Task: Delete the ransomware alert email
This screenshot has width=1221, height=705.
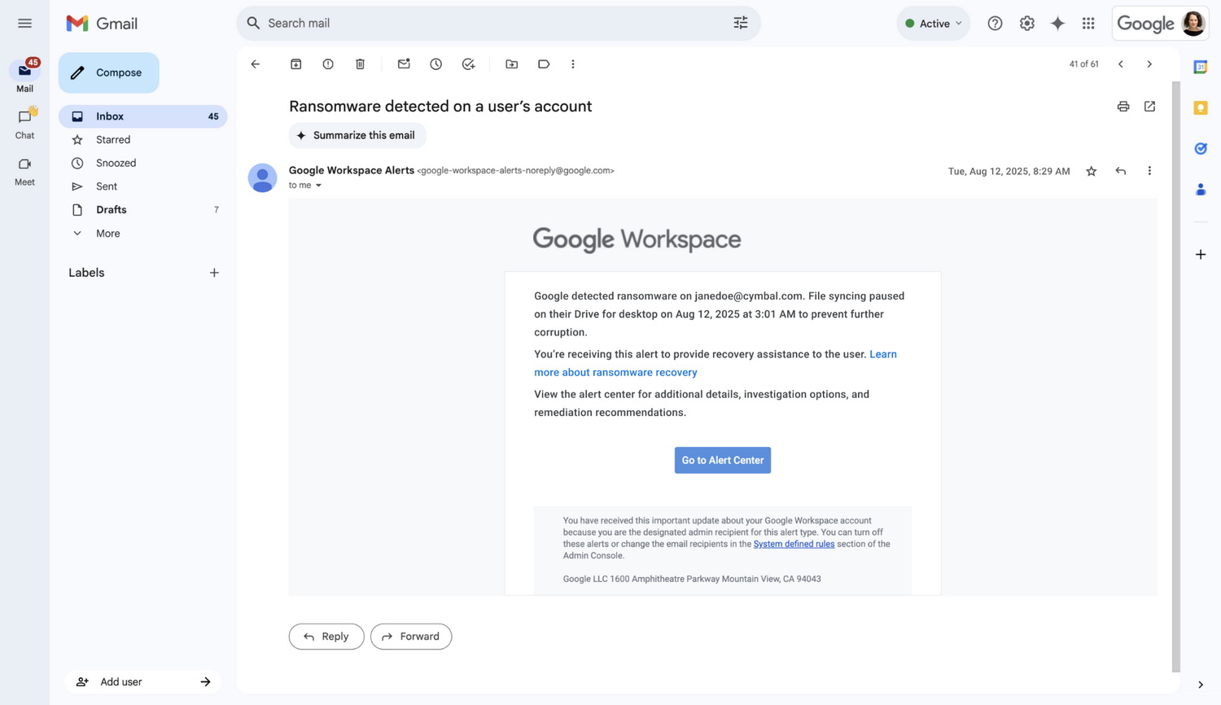Action: pyautogui.click(x=360, y=63)
